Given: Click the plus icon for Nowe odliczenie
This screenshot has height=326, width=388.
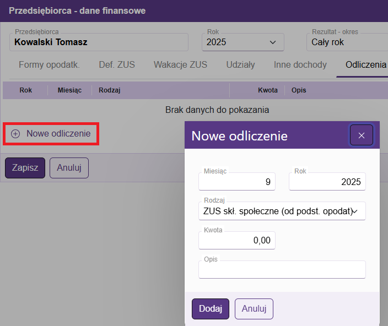Looking at the screenshot, I should click(15, 134).
